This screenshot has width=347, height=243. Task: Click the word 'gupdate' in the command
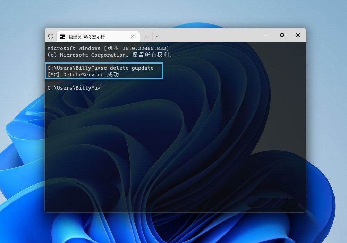[143, 68]
